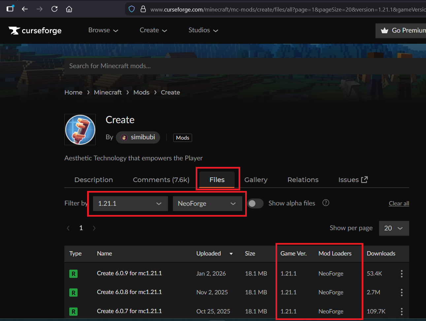The image size is (426, 321).
Task: Open the Comments tab
Action: tap(161, 179)
